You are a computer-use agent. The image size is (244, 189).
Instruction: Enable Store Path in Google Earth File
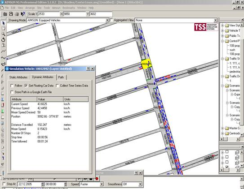click(12, 92)
